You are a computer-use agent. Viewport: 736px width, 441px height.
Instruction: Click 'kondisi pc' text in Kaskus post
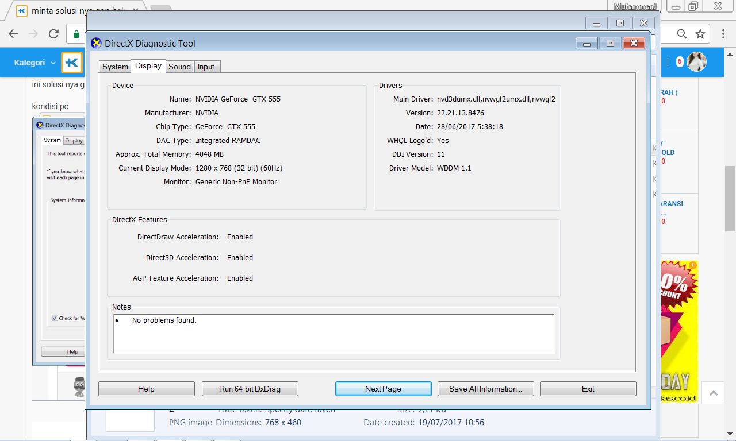click(50, 106)
